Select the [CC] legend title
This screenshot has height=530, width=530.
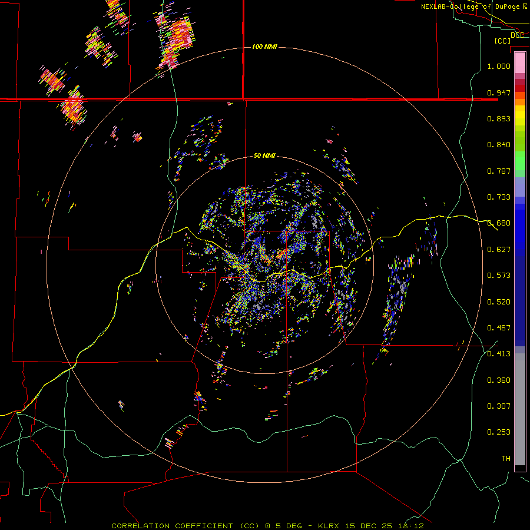pos(502,41)
